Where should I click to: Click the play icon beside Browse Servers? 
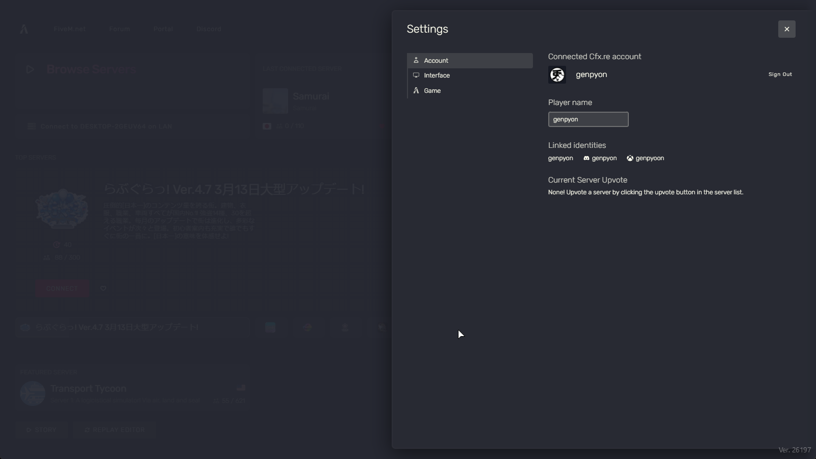[30, 69]
